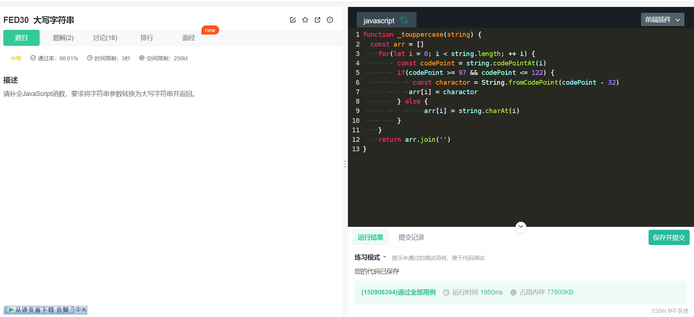Click the 提示未通过的测试用例 hint text

click(x=438, y=258)
